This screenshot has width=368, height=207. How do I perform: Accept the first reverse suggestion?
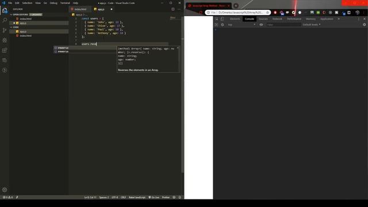pyautogui.click(x=85, y=48)
